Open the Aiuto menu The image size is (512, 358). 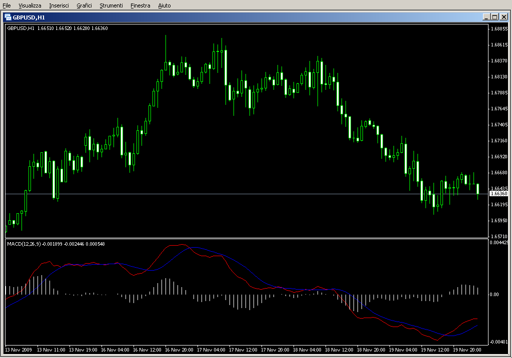pyautogui.click(x=164, y=5)
